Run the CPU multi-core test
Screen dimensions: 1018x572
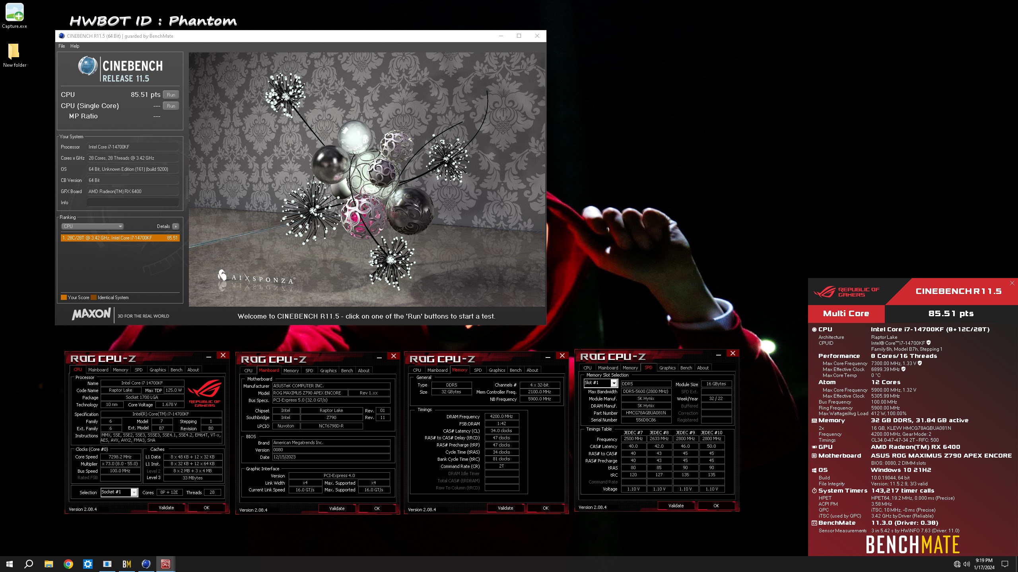tap(171, 95)
